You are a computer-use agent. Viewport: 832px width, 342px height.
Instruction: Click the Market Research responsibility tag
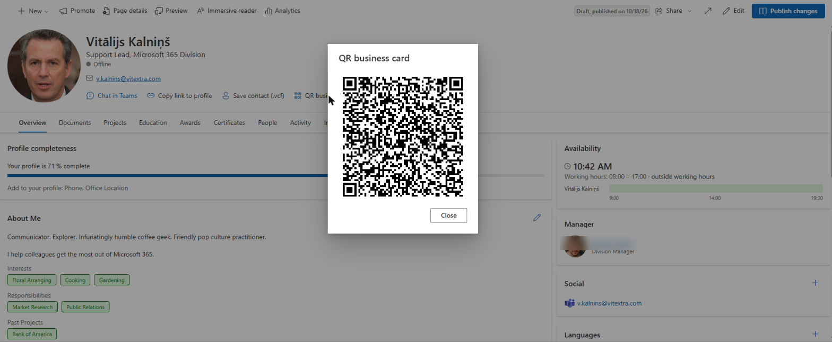[x=32, y=307]
